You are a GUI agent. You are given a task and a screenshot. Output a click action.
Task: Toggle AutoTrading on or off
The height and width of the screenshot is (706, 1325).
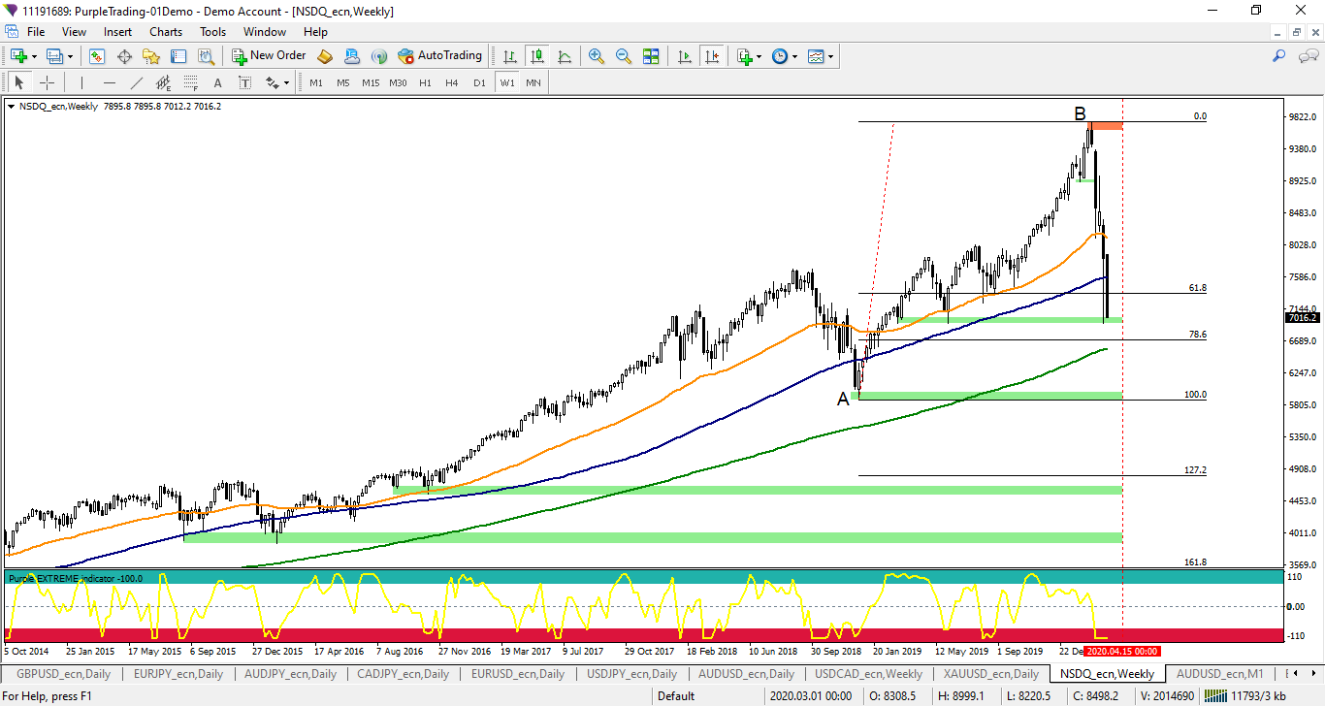click(439, 56)
